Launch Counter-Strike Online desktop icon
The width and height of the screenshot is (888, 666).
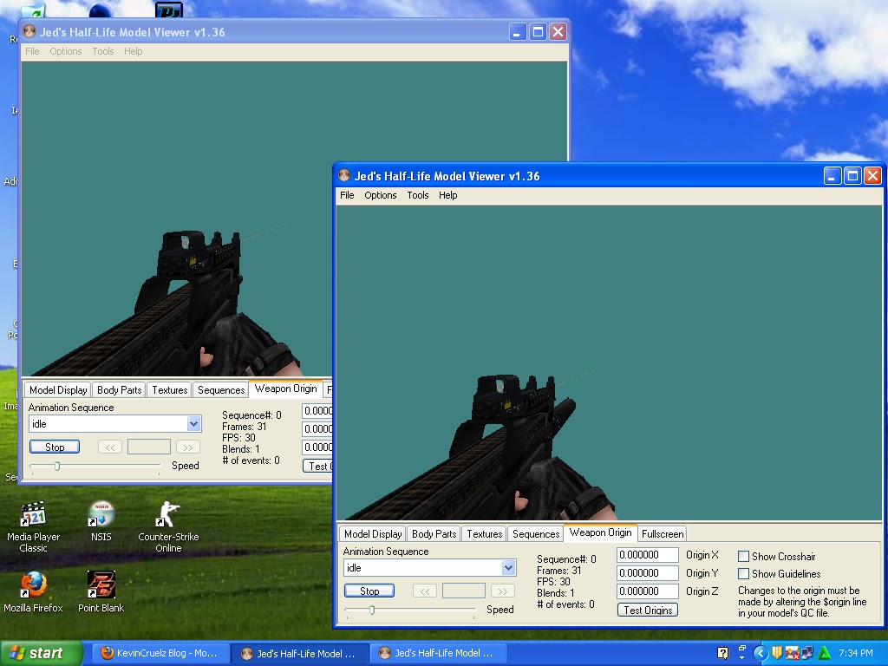tap(168, 526)
